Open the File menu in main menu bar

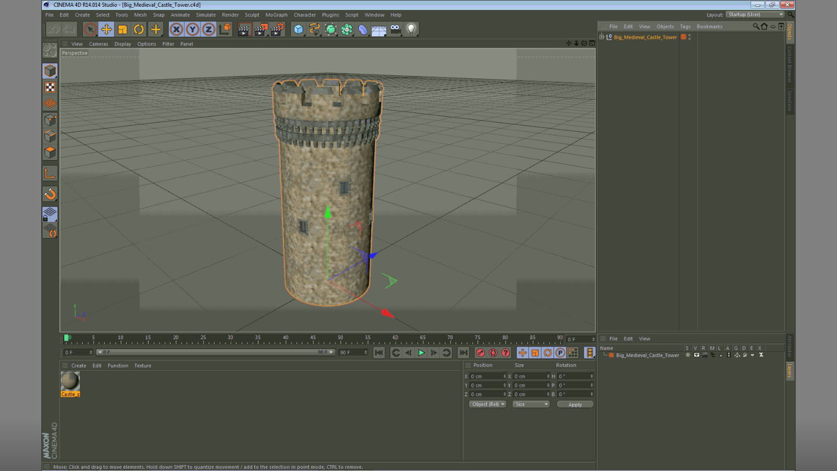pyautogui.click(x=49, y=15)
